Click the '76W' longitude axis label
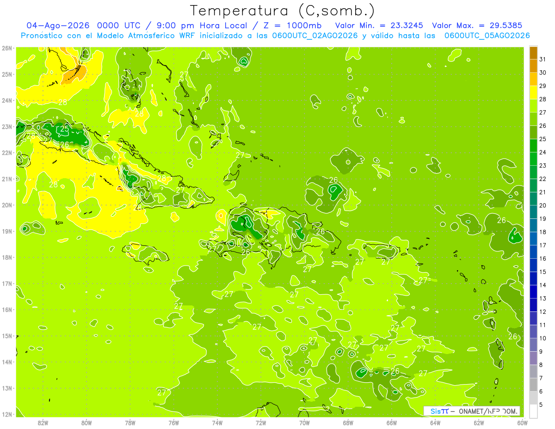Viewport: 555px width, 429px height. (173, 423)
